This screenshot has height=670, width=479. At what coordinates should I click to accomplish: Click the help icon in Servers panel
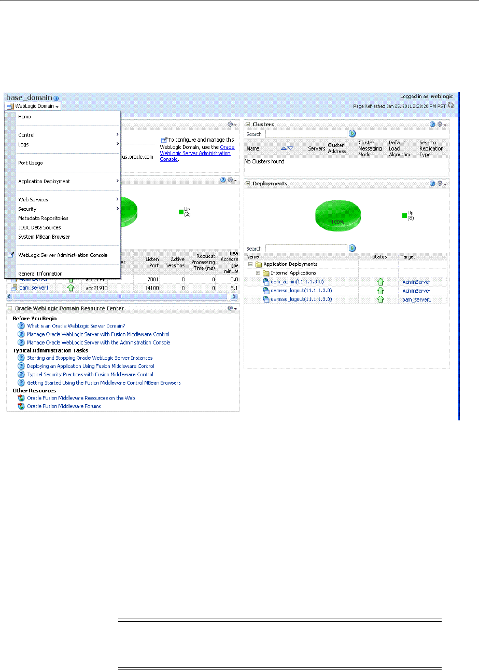point(223,180)
